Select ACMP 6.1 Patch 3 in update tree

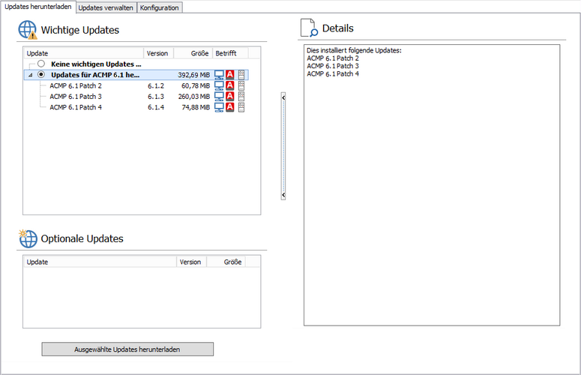[x=76, y=96]
